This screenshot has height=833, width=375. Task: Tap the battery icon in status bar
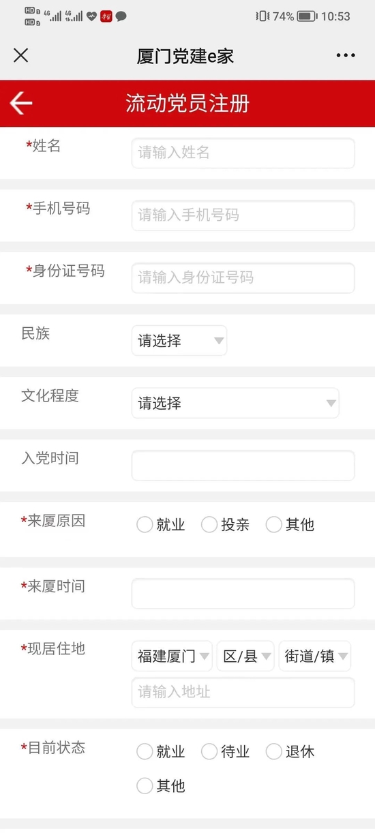[x=307, y=16]
